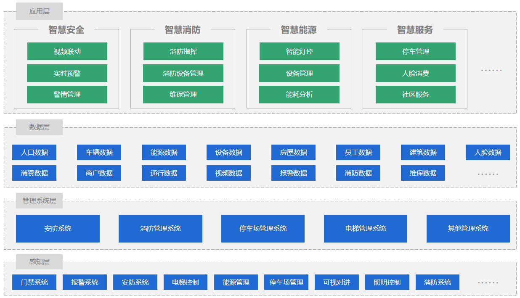Viewport: 520px width, 298px height.
Task: Click the 维保数据 block
Action: point(423,173)
